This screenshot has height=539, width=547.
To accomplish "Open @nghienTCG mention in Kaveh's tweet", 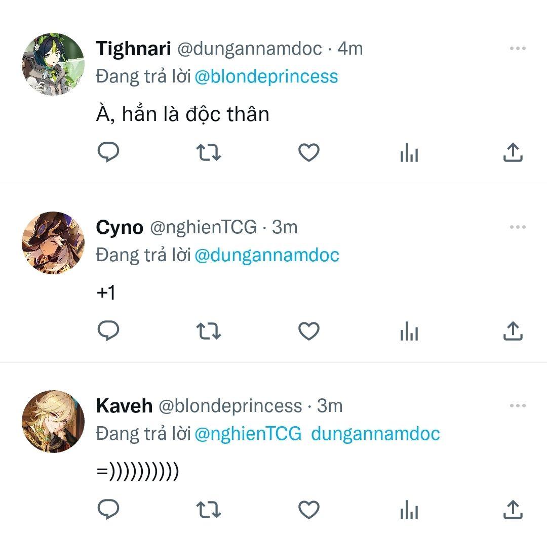I will click(248, 434).
